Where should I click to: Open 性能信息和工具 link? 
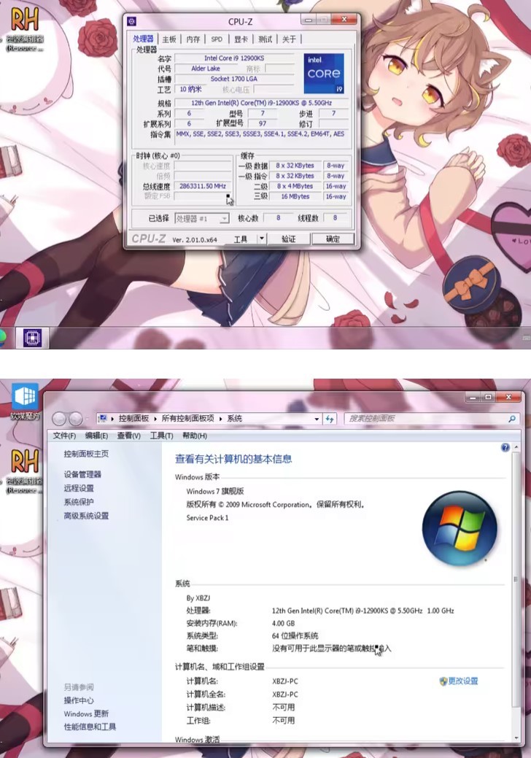point(90,727)
